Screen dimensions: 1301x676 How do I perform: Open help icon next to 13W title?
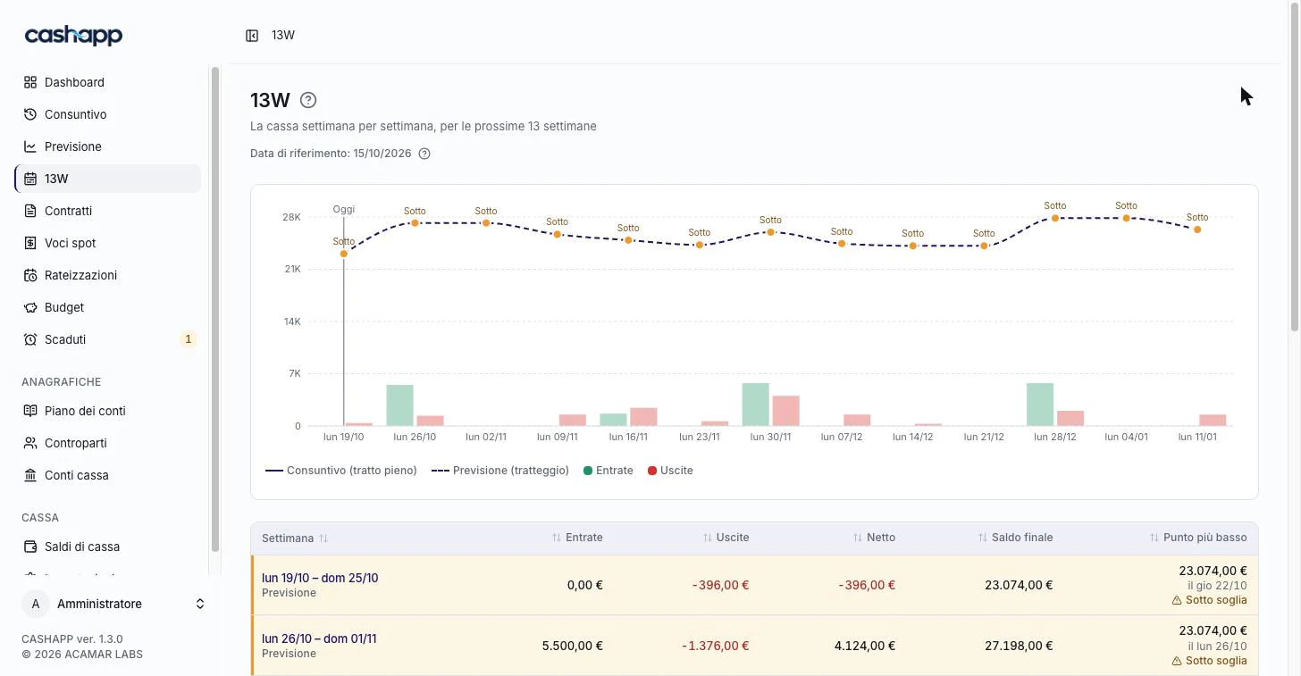coord(308,100)
